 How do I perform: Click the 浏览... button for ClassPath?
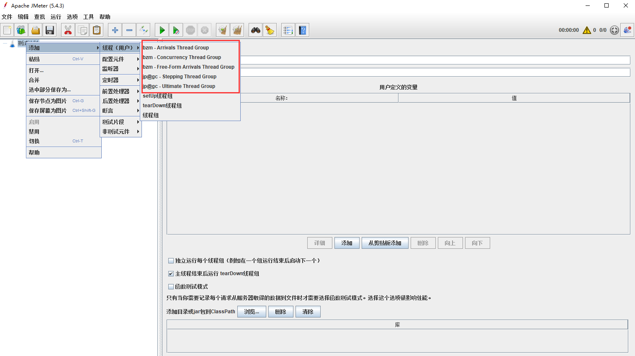252,312
